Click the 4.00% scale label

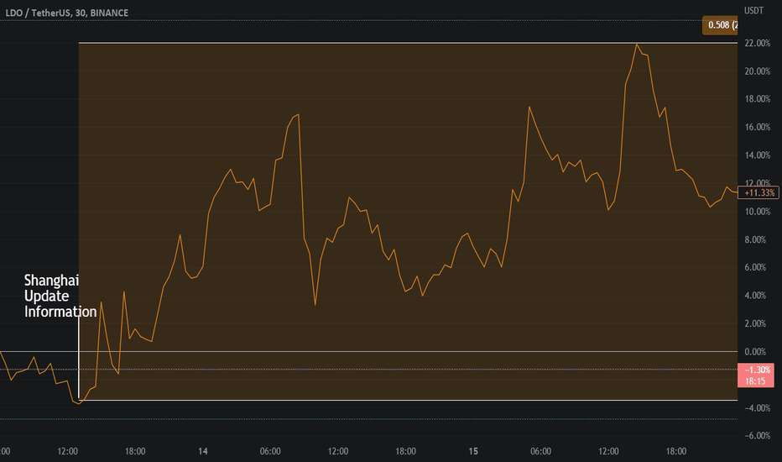pos(755,296)
